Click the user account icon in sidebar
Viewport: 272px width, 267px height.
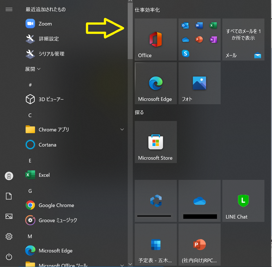[9, 176]
